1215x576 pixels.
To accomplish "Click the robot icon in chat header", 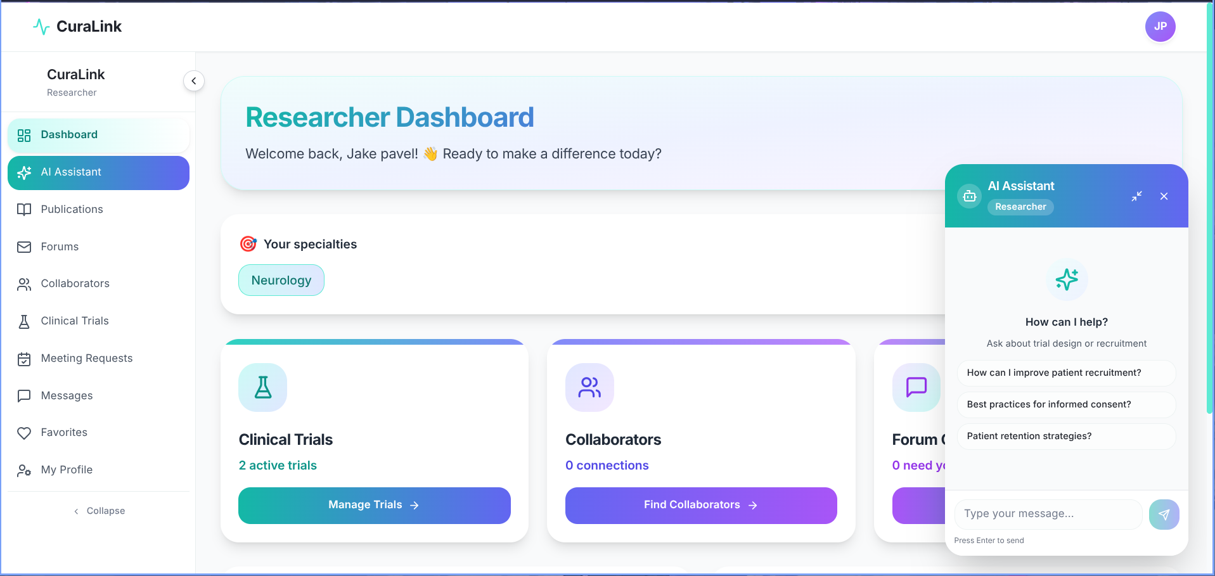I will [970, 196].
